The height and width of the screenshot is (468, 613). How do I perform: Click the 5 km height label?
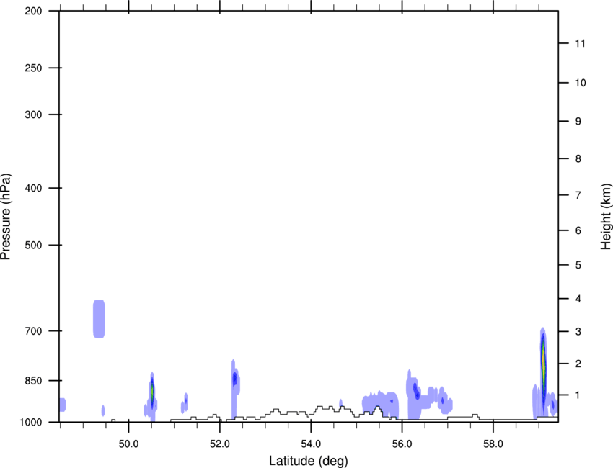[578, 265]
